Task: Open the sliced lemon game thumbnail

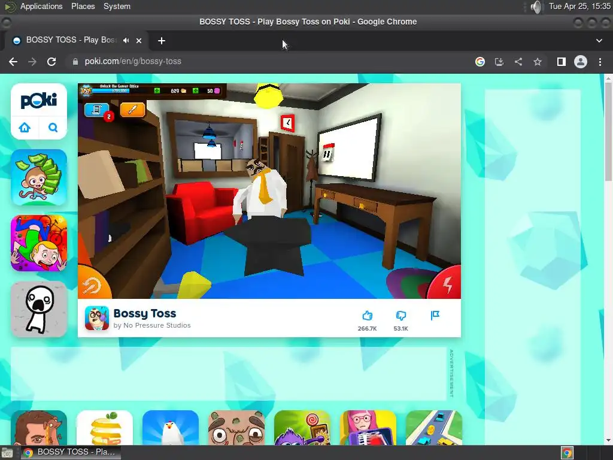Action: coord(105,428)
